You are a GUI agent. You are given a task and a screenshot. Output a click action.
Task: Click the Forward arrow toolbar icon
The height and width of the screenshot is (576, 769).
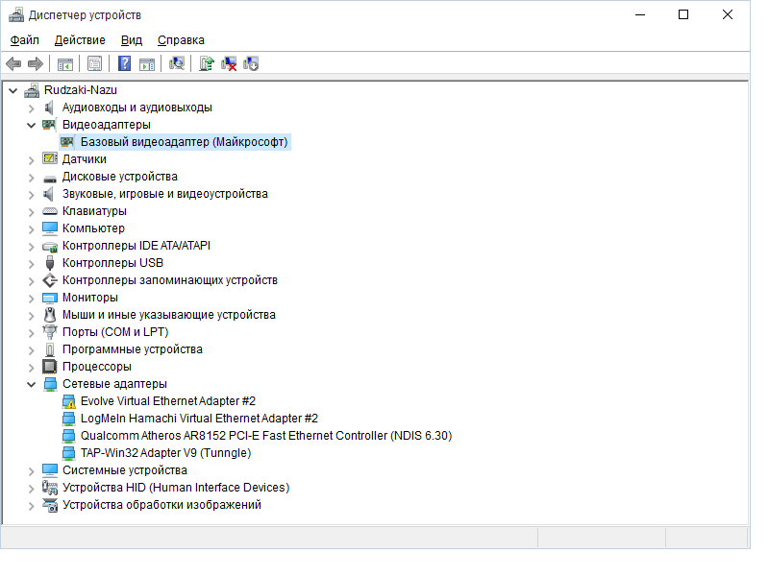click(36, 63)
